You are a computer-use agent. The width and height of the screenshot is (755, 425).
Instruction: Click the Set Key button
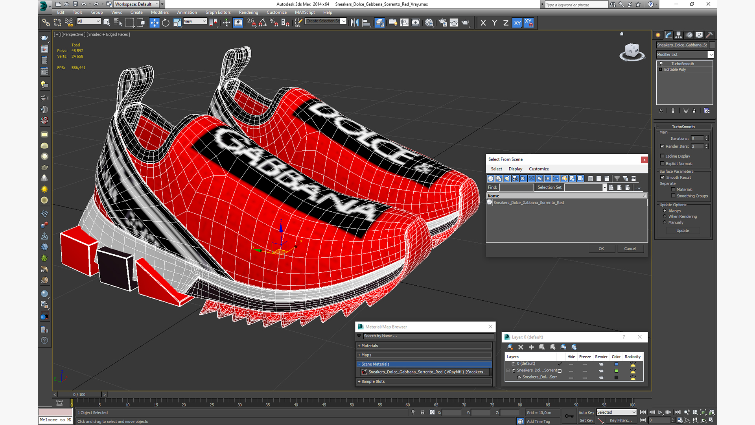[x=586, y=421]
